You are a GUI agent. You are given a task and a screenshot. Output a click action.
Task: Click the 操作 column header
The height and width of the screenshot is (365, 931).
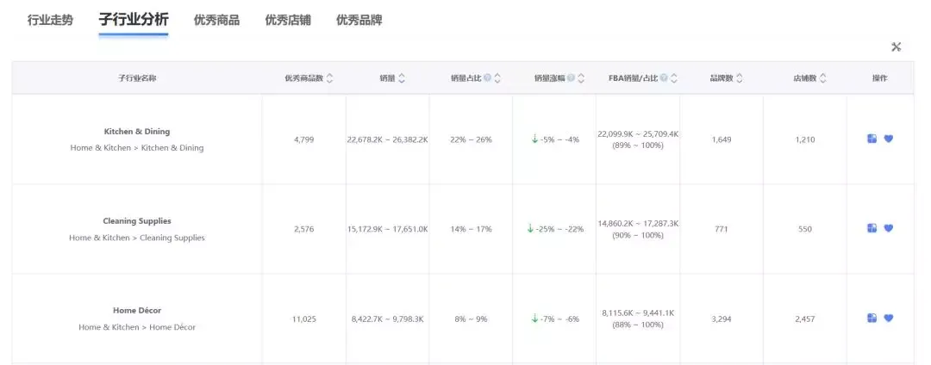pyautogui.click(x=880, y=78)
